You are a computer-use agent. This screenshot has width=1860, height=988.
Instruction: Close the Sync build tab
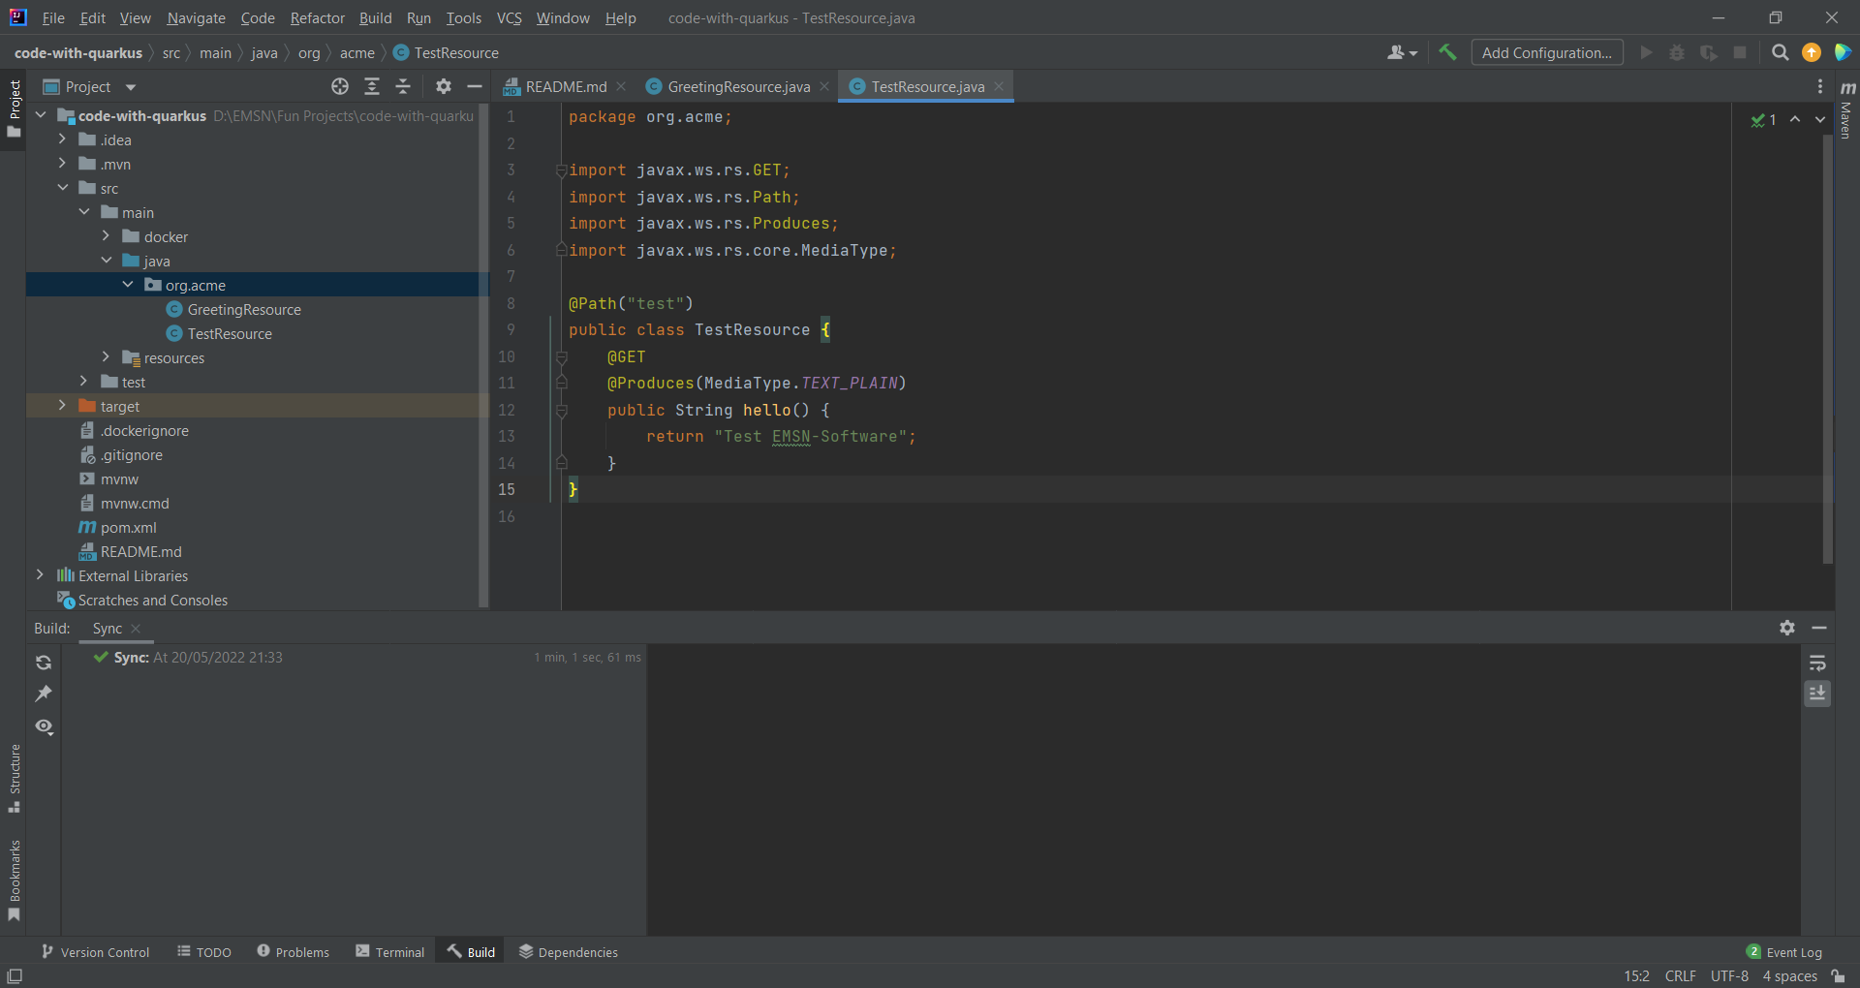[136, 629]
